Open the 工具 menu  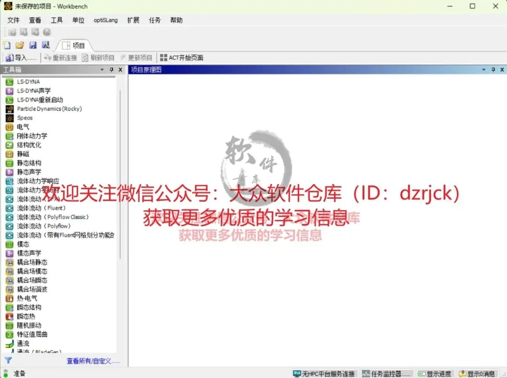pos(57,20)
